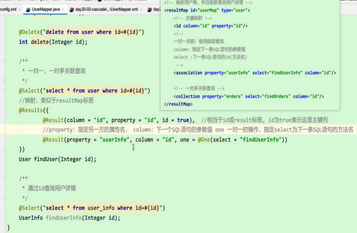Switch to the config.xml editor tab
The image size is (357, 233).
coord(8,9)
